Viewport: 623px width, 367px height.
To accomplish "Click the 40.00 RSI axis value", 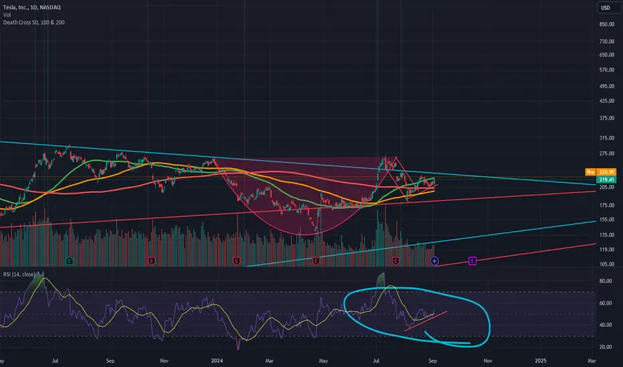I will coord(606,324).
